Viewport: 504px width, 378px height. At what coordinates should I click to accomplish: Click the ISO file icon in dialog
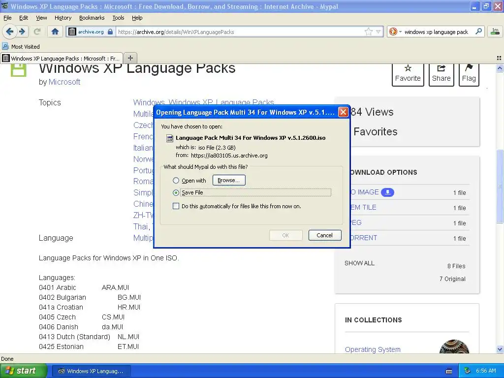(169, 138)
